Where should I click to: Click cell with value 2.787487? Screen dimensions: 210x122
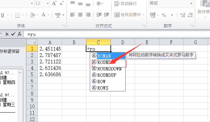coord(50,55)
